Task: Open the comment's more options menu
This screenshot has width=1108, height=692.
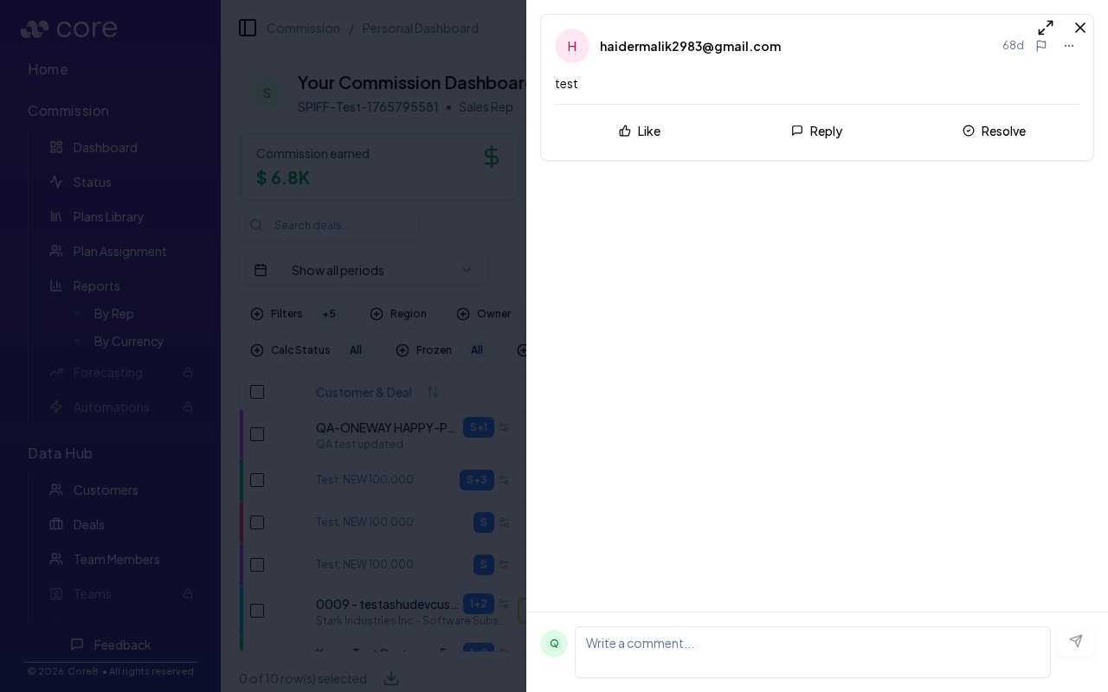Action: coord(1069,46)
